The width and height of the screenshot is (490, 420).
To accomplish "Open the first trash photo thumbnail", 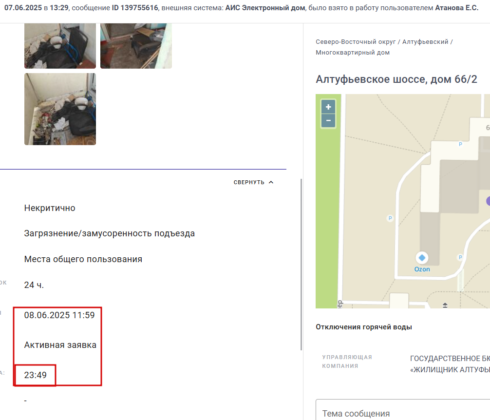I will tap(60, 46).
